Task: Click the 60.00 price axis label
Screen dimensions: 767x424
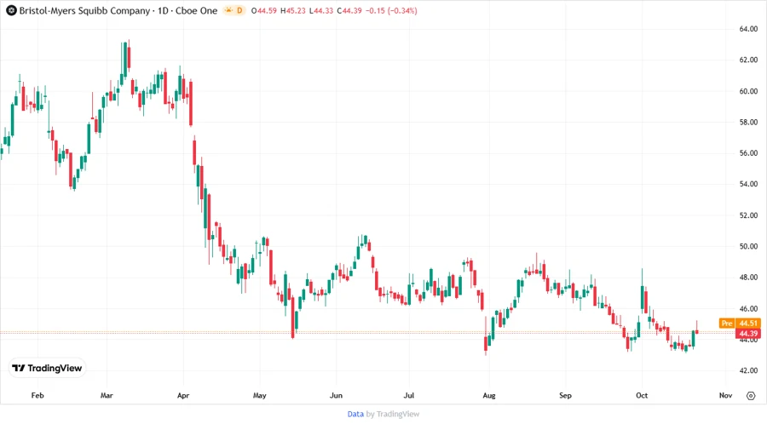Action: (x=748, y=91)
